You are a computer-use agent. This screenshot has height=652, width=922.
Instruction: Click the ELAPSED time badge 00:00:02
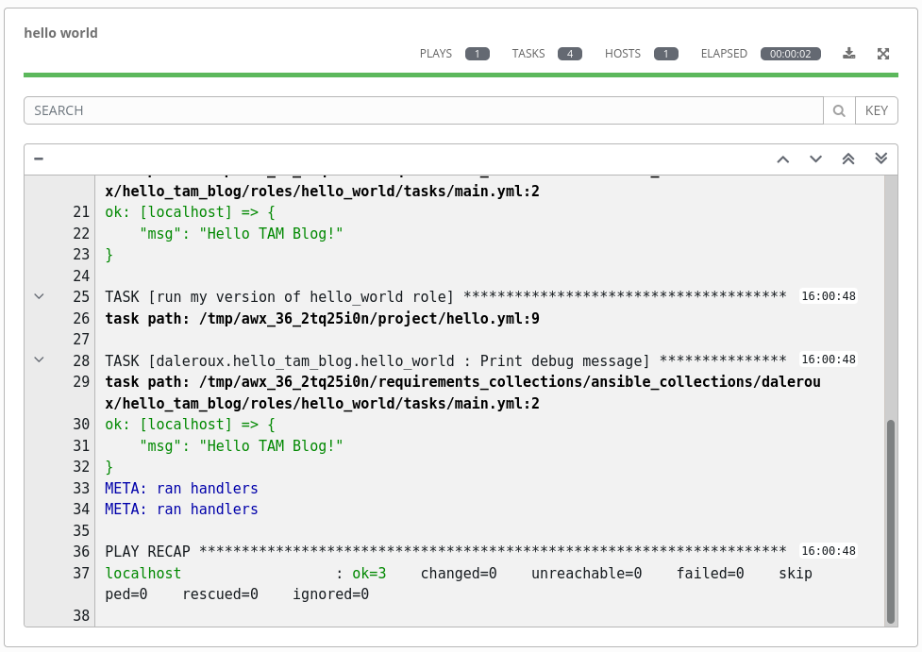coord(790,54)
